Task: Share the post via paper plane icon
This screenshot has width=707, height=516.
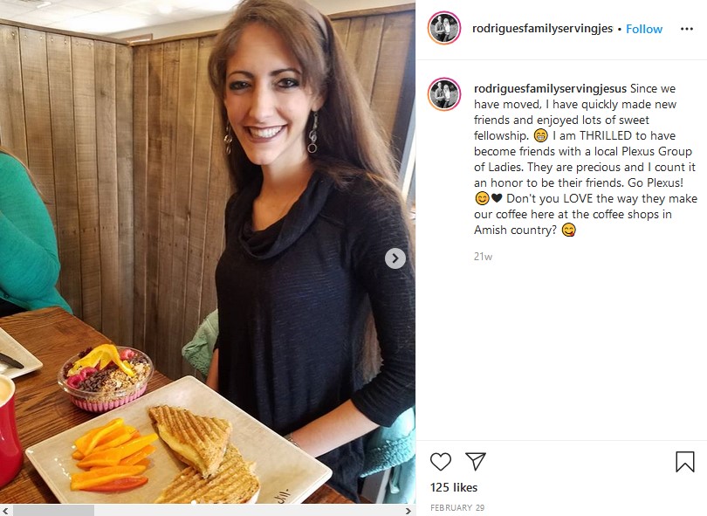Action: pos(475,461)
